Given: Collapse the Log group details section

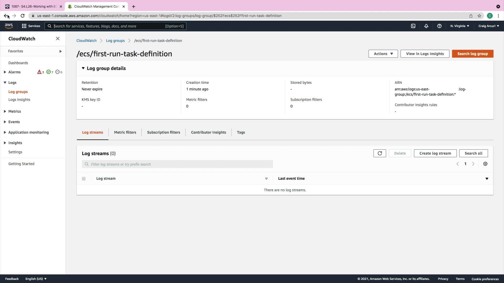Looking at the screenshot, I should point(83,68).
